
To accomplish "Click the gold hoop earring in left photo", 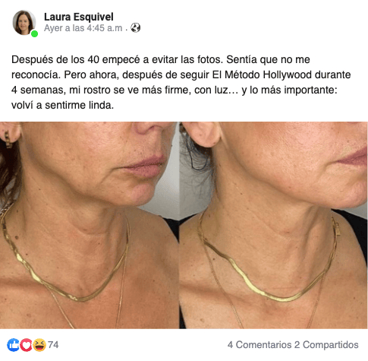I will tap(8, 139).
